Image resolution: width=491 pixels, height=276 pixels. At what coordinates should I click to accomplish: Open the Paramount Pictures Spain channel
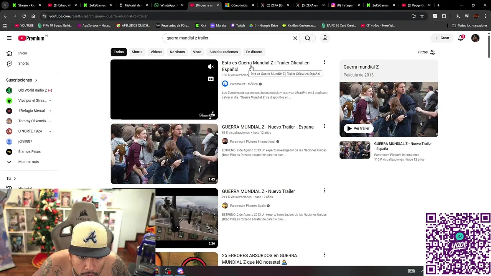(x=247, y=205)
